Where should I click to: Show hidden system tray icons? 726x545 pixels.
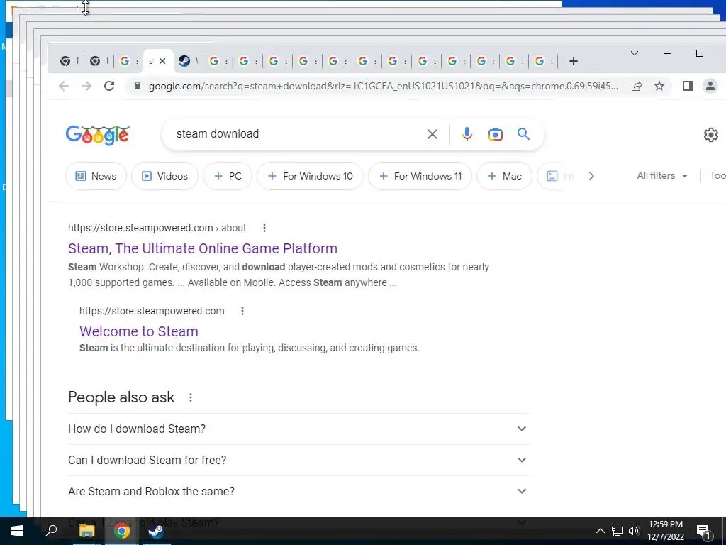[600, 531]
